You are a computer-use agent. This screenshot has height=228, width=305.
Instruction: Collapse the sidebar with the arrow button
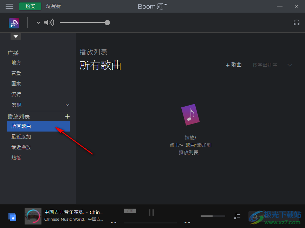(x=15, y=36)
